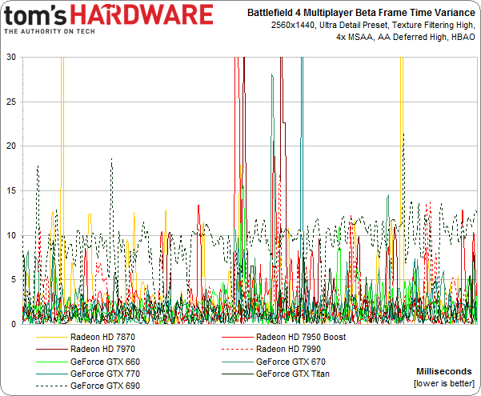The width and height of the screenshot is (481, 396).
Task: Click the subtitle line starting 2560x1440, Ultra Detail Preset
Action: click(373, 25)
